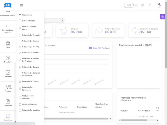
Task: Click the Quantidade column header
Action: click(x=82, y=107)
